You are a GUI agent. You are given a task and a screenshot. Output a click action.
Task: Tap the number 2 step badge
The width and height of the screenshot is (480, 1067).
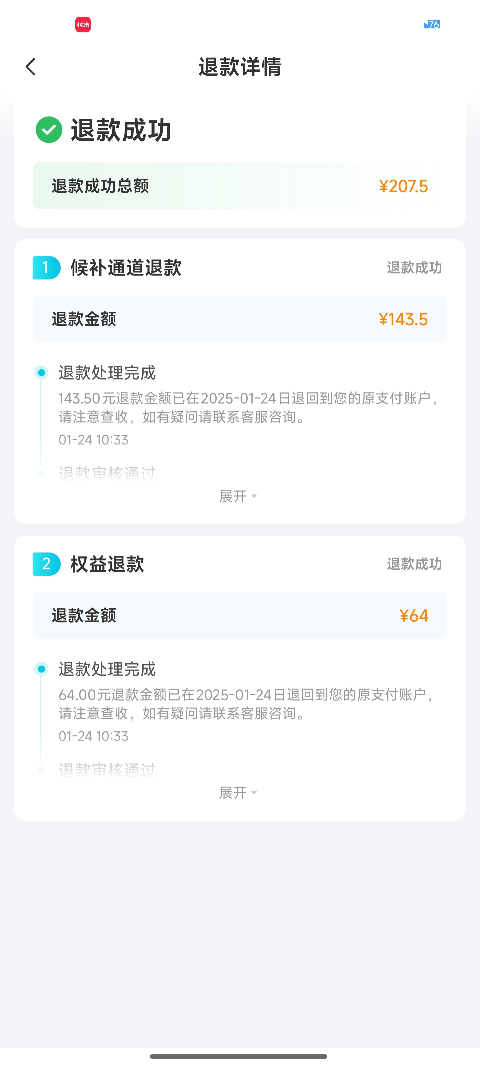point(46,564)
